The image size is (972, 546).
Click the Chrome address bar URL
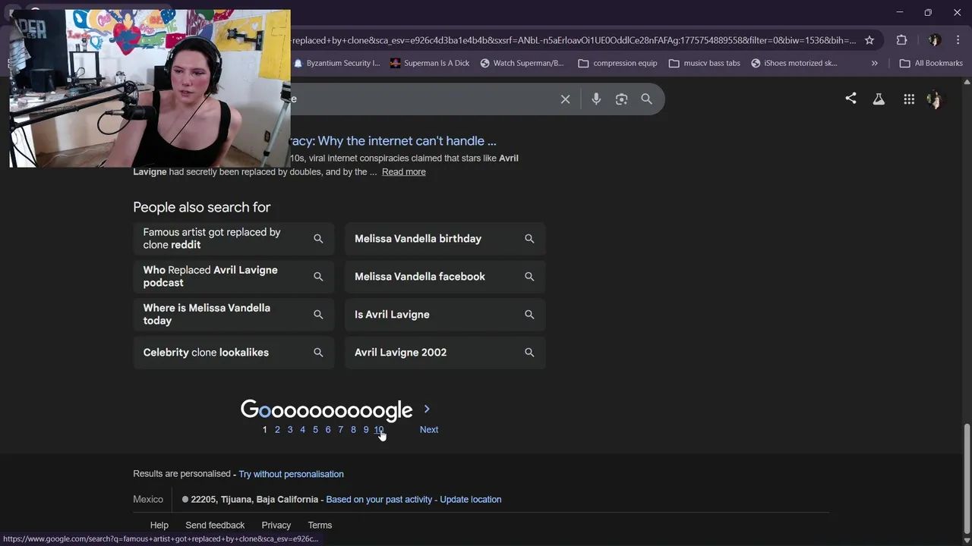pos(573,40)
